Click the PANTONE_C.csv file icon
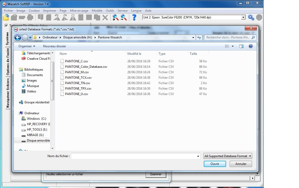Viewport: 299px width, 188px height. 62,61
